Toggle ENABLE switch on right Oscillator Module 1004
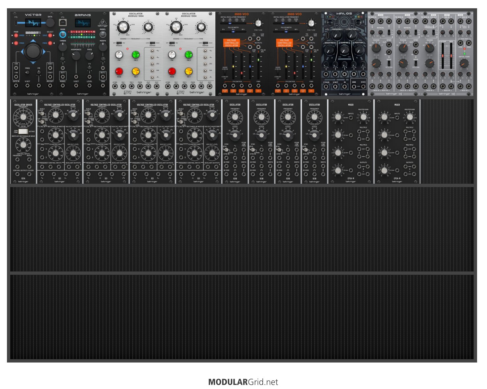The width and height of the screenshot is (487, 389). tap(172, 43)
